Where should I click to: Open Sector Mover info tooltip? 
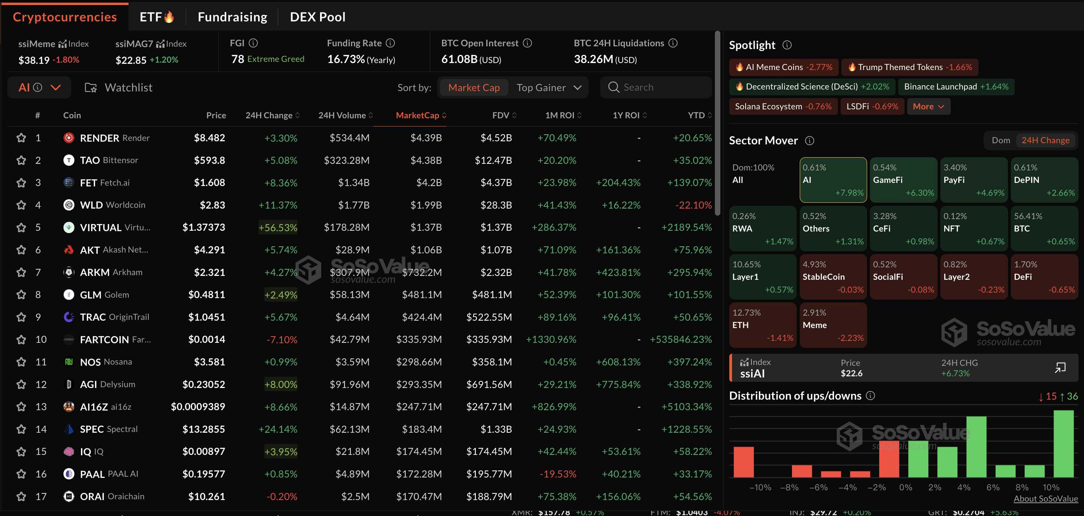(x=809, y=140)
